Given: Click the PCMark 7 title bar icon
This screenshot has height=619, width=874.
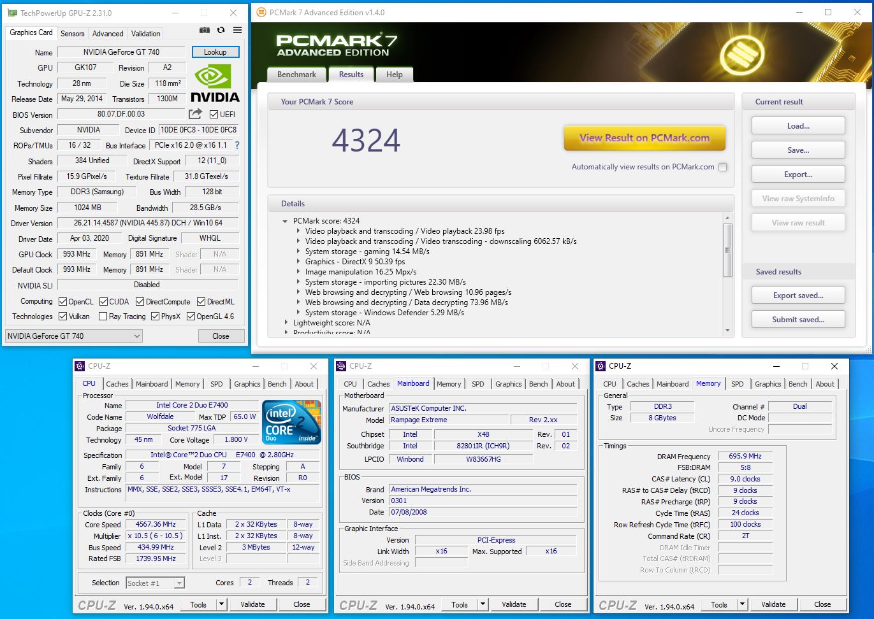Looking at the screenshot, I should [261, 12].
